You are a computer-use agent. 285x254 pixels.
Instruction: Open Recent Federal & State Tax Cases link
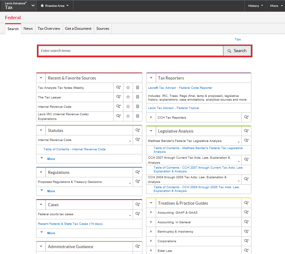point(70,224)
